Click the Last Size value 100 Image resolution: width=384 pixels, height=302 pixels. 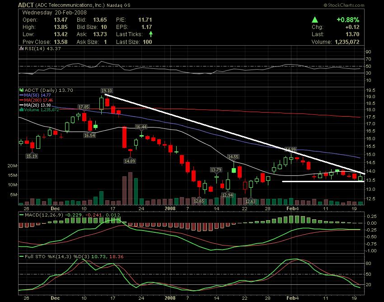(x=147, y=42)
